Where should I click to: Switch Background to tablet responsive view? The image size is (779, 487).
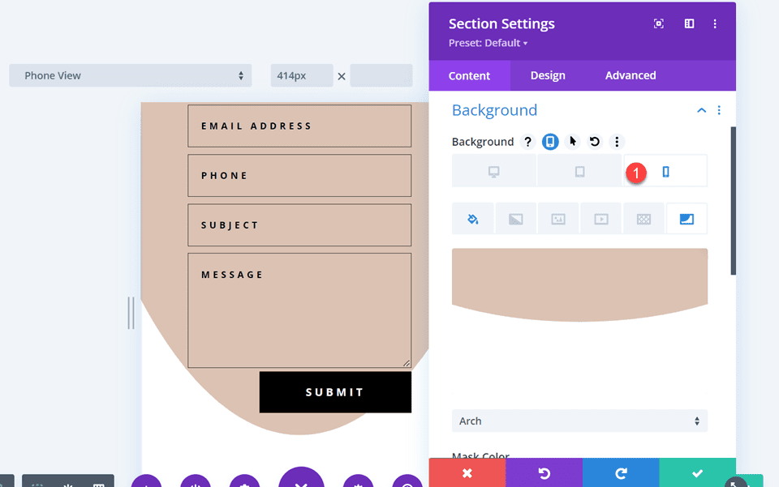pos(579,170)
